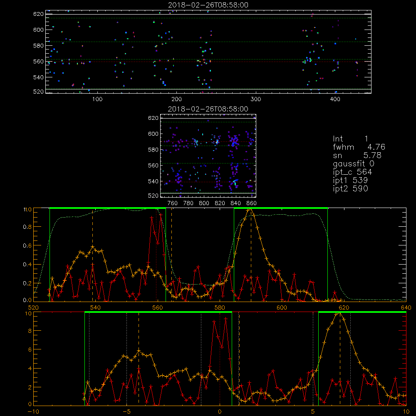Click y-axis label 0.2 on profile plot
This screenshot has width=416, height=416.
click(27, 283)
